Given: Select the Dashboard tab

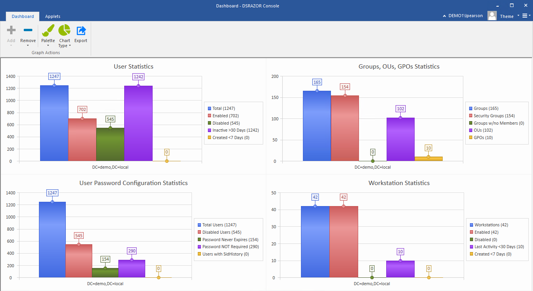Looking at the screenshot, I should pyautogui.click(x=22, y=16).
